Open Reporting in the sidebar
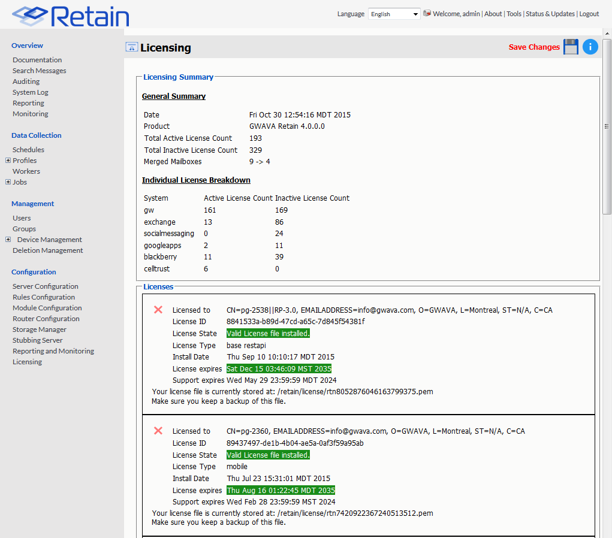This screenshot has width=612, height=538. 28,103
